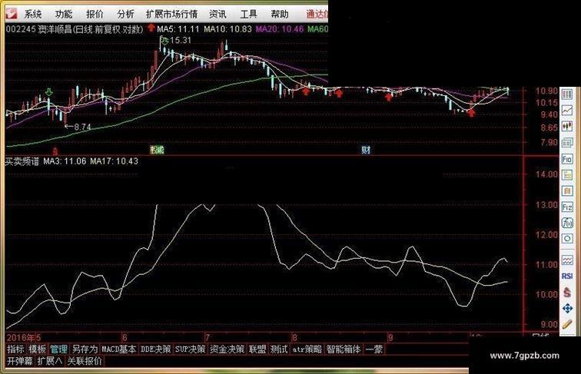Open the multi-window layout icon

567,143
